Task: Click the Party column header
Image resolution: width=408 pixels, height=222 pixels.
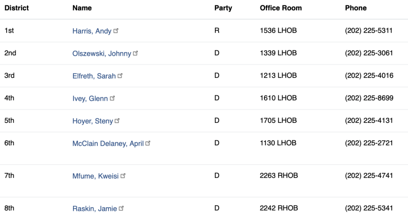Action: click(223, 8)
